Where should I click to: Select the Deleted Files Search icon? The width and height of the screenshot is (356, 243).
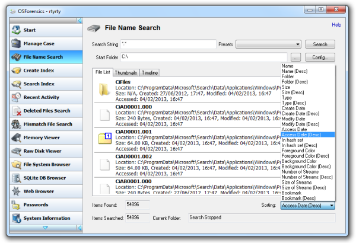(x=15, y=111)
